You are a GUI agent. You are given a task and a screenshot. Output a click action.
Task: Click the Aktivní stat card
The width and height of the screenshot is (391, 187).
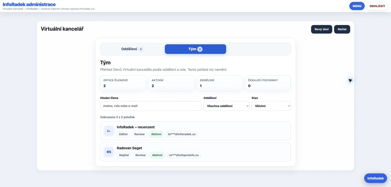(171, 83)
